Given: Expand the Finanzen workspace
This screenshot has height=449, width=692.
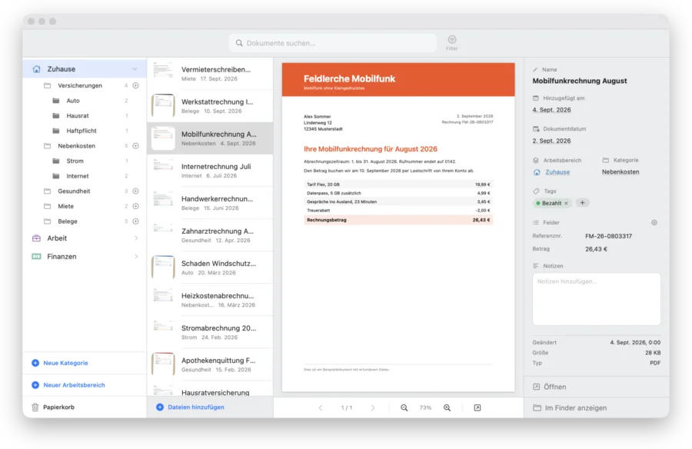Looking at the screenshot, I should click(136, 256).
